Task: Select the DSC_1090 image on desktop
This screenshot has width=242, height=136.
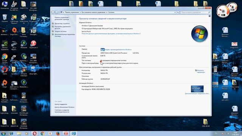Action: point(33,6)
